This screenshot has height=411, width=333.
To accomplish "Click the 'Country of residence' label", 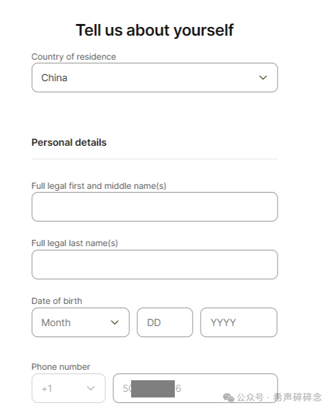I will (x=74, y=57).
